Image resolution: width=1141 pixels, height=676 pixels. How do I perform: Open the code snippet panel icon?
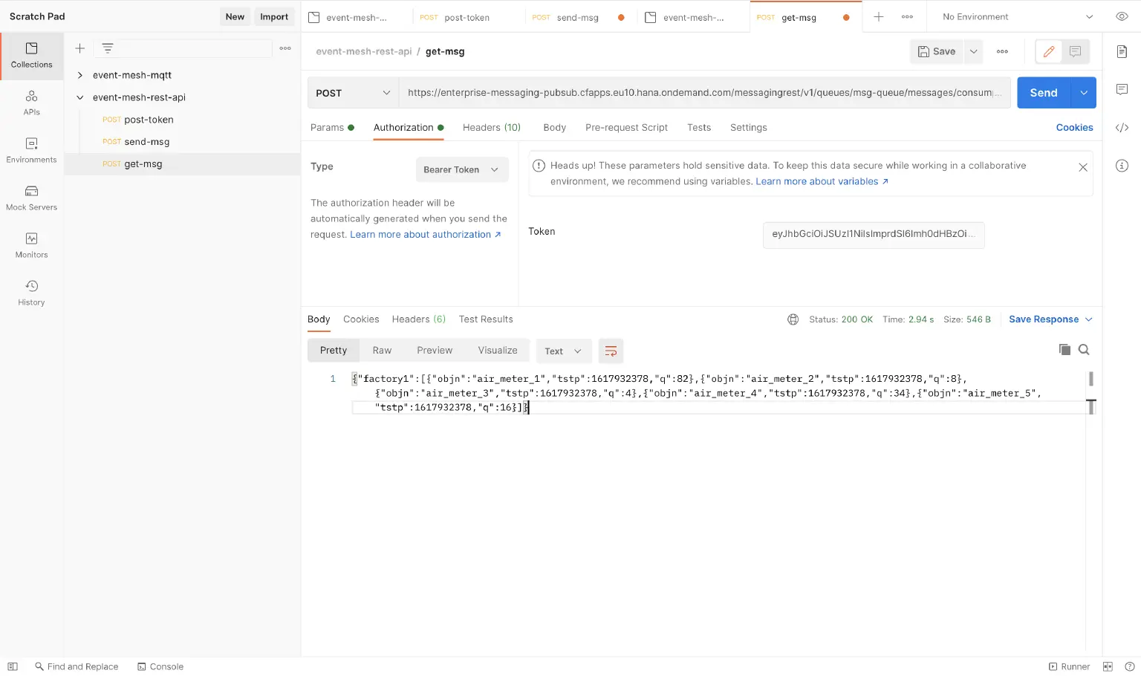(x=1122, y=128)
